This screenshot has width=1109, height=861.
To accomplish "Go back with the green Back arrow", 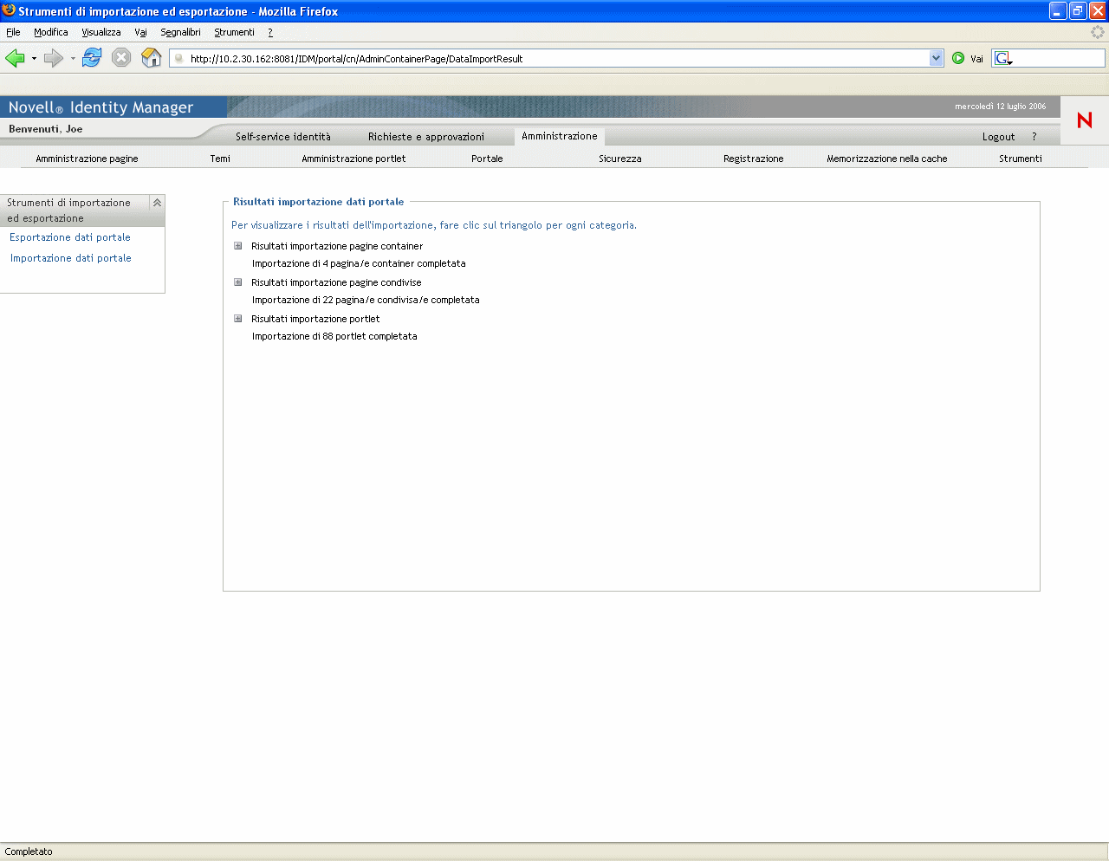I will click(x=15, y=58).
